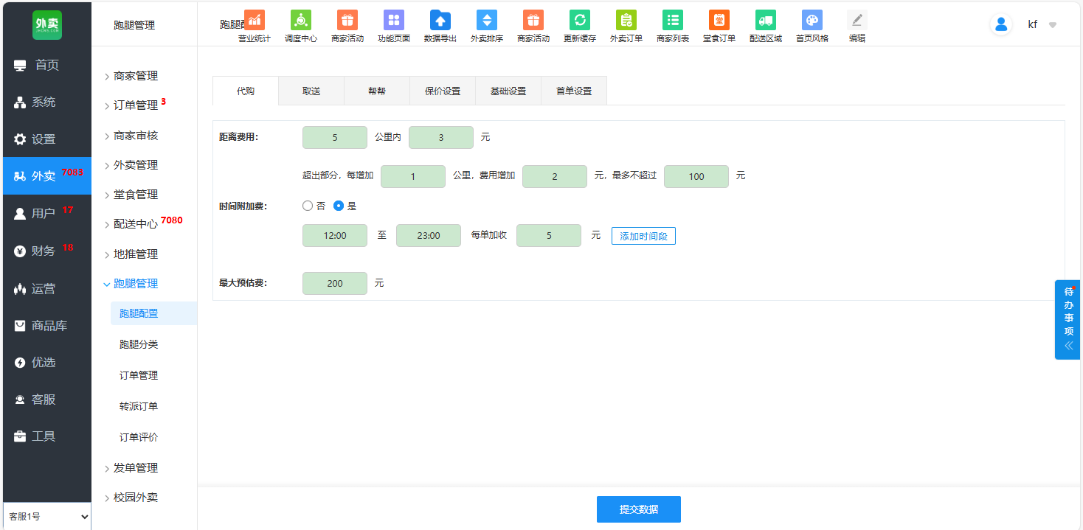1083x530 pixels.
Task: Switch to the 保价设置 tab
Action: [x=443, y=91]
